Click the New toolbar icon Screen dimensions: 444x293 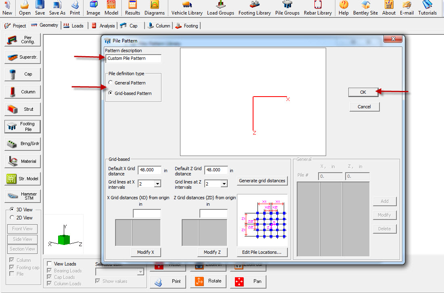tap(7, 8)
